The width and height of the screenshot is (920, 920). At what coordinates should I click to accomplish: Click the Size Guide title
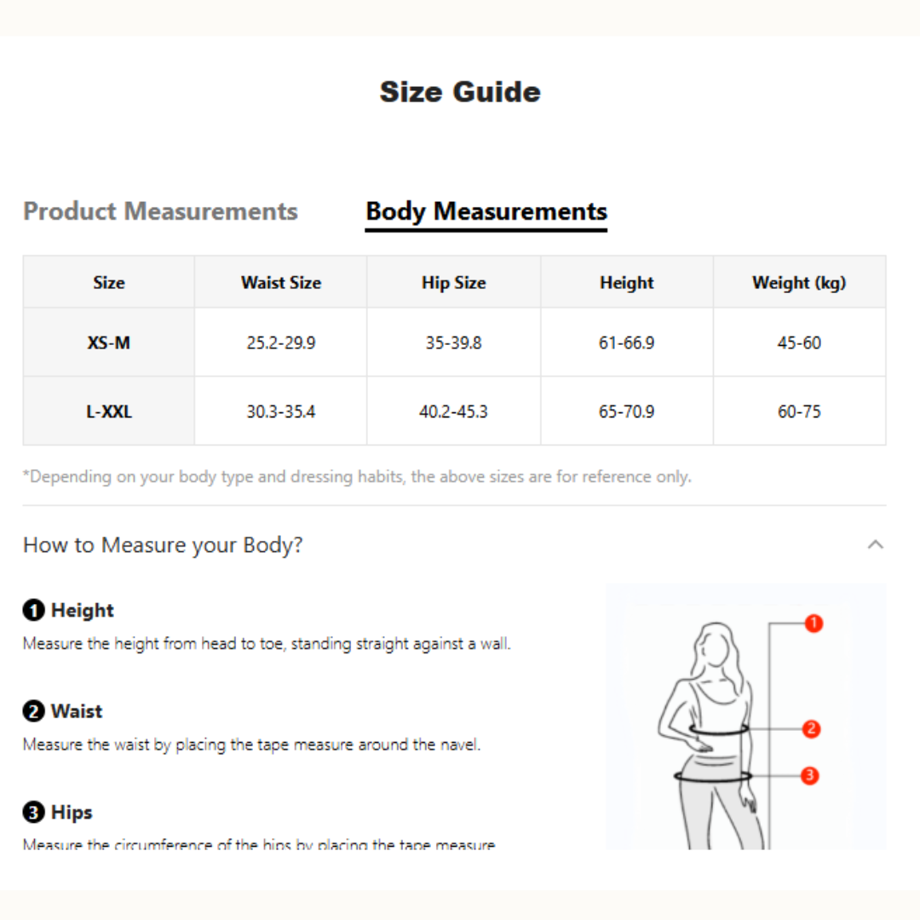click(460, 92)
